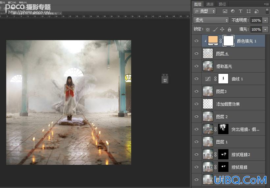This screenshot has width=270, height=188.
Task: Select the 添加烟雾效果 layer thumbnail
Action: pos(208,104)
